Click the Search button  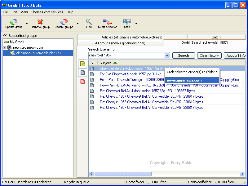tap(184, 55)
